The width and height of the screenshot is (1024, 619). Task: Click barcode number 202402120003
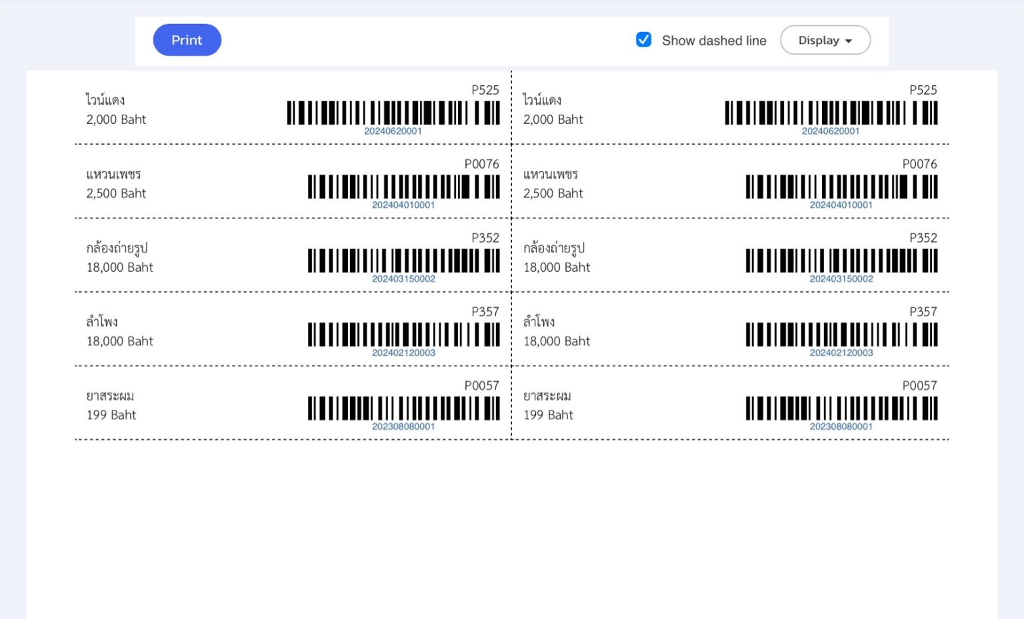[x=403, y=353]
